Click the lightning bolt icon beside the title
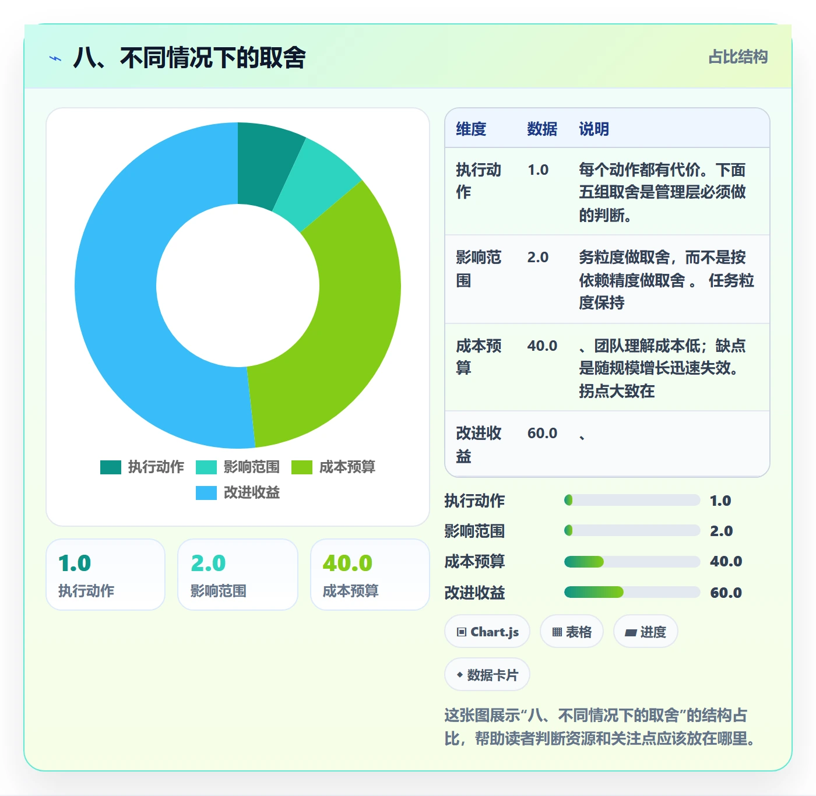This screenshot has width=816, height=796. pos(55,58)
